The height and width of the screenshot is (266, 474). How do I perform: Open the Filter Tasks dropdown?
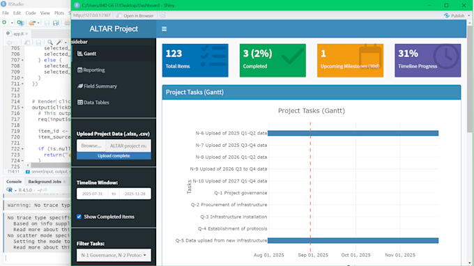pos(114,255)
